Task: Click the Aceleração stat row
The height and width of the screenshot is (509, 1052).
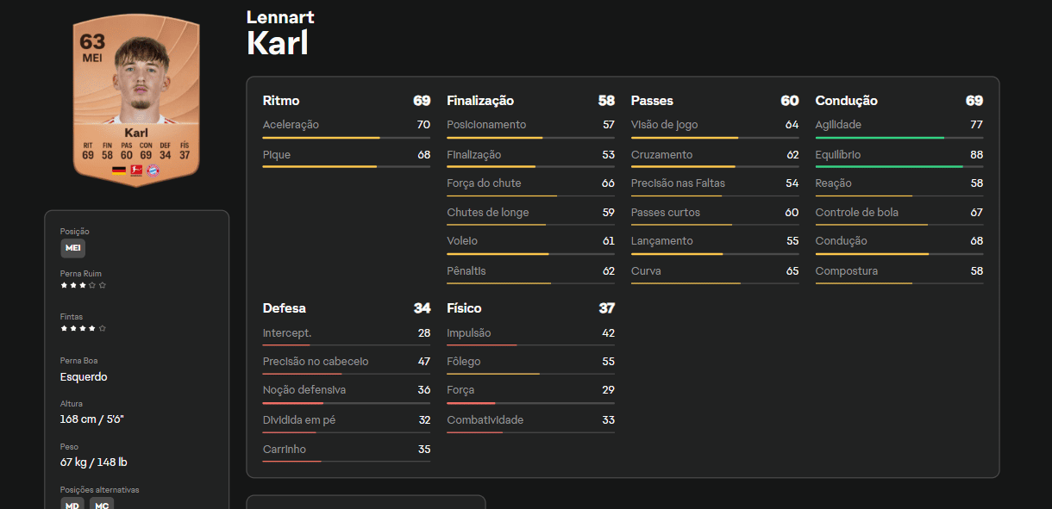Action: click(x=346, y=126)
